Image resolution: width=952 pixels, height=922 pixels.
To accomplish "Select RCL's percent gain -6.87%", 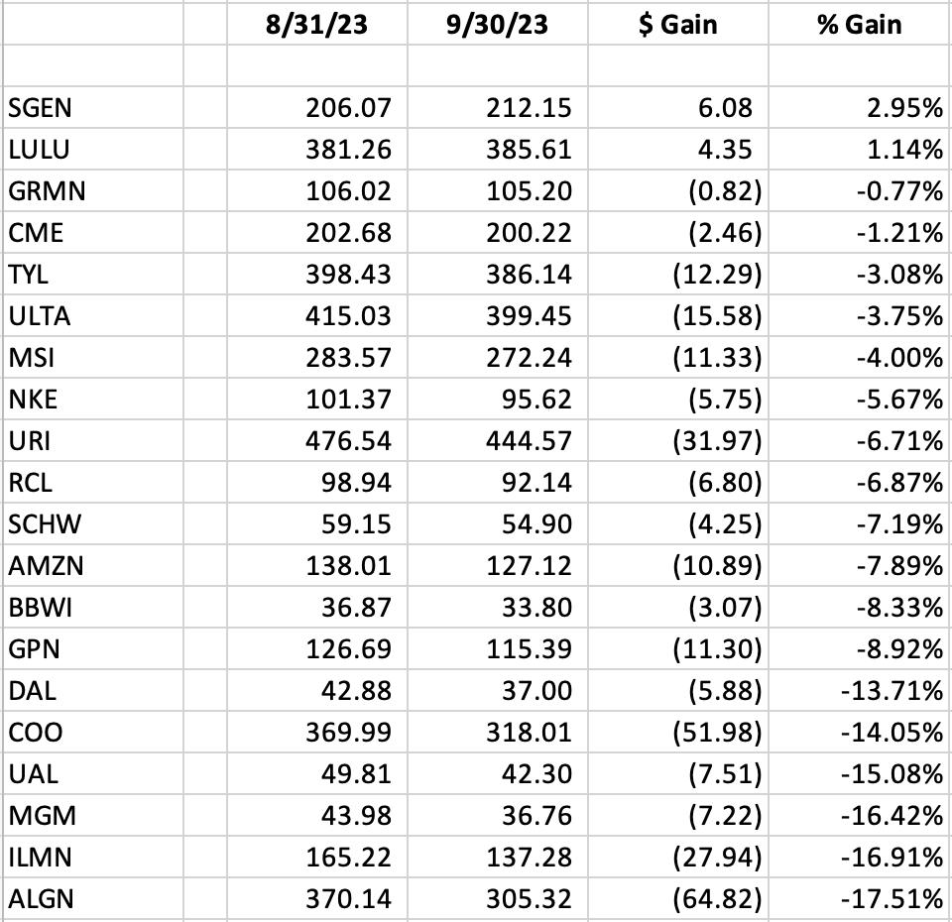I will pos(859,483).
